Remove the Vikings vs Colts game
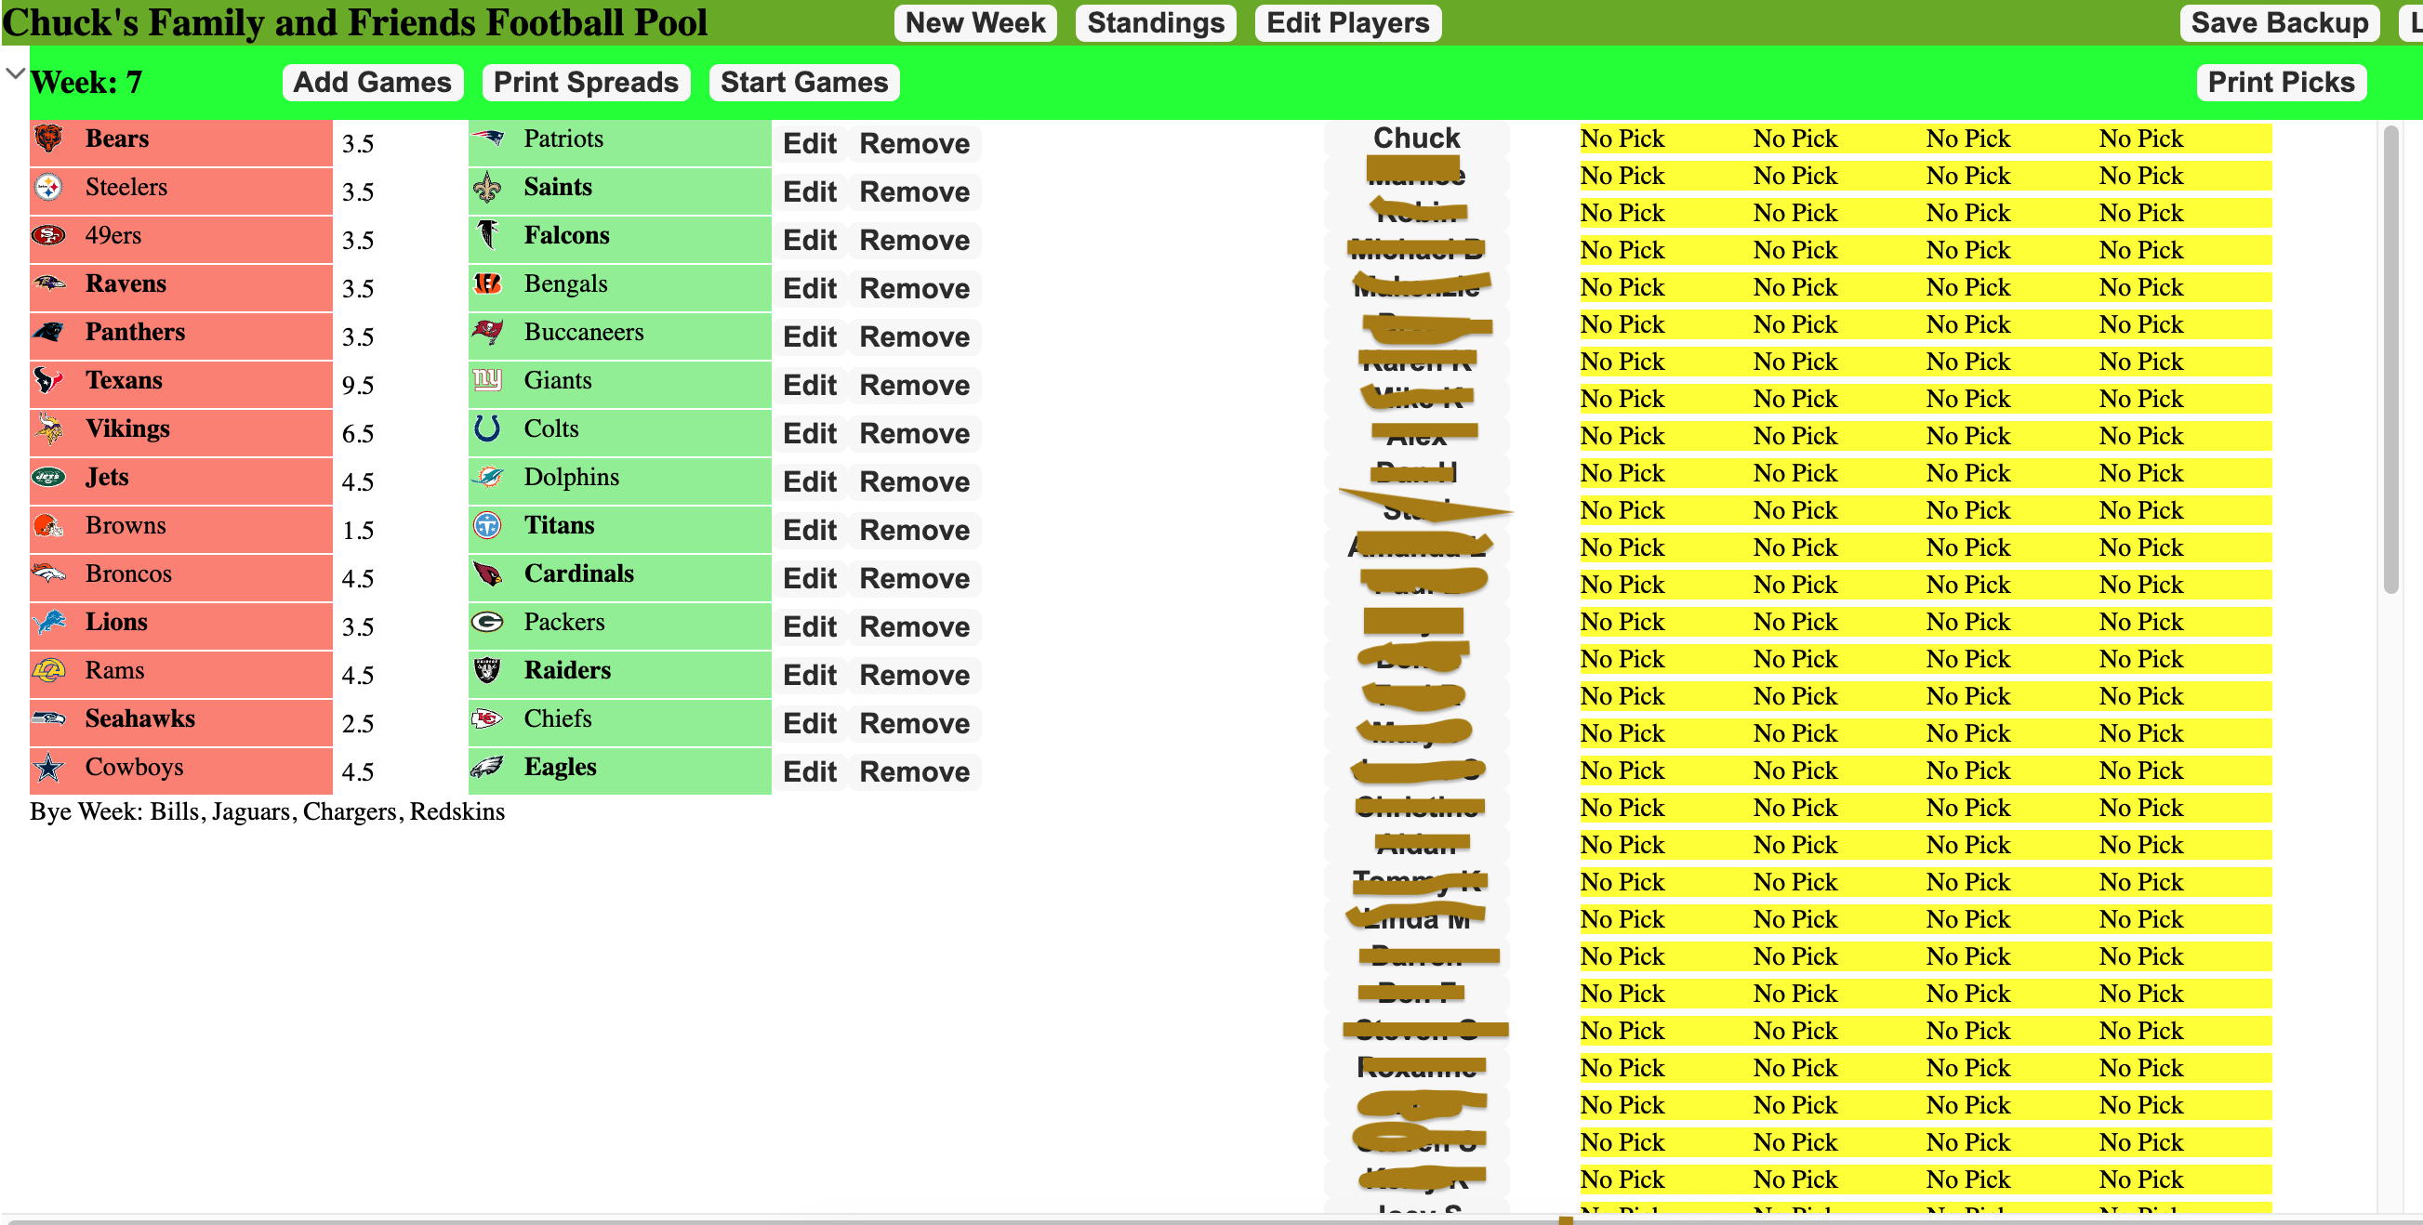This screenshot has height=1225, width=2423. pyautogui.click(x=914, y=433)
